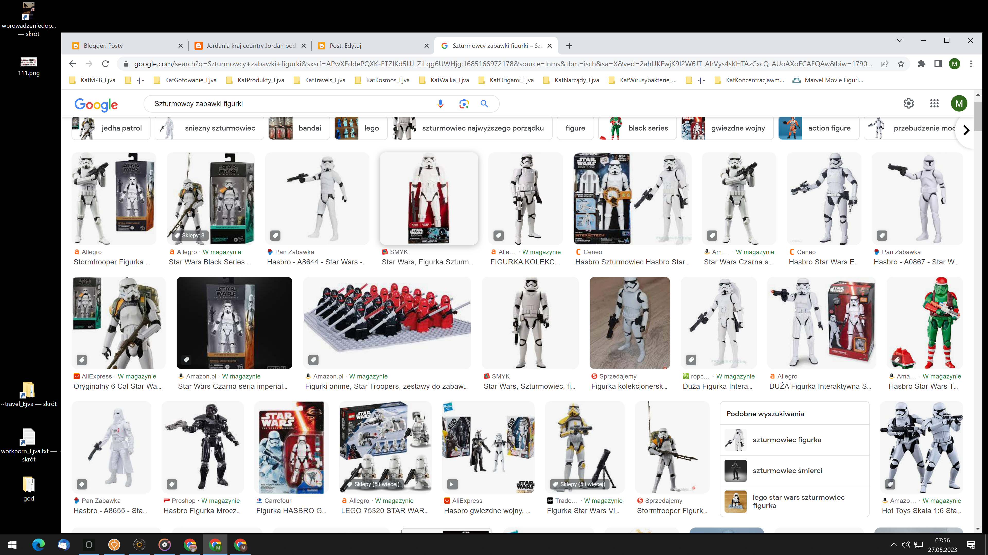Open the red LEGO troopers anime figurki image
The height and width of the screenshot is (555, 988).
387,323
